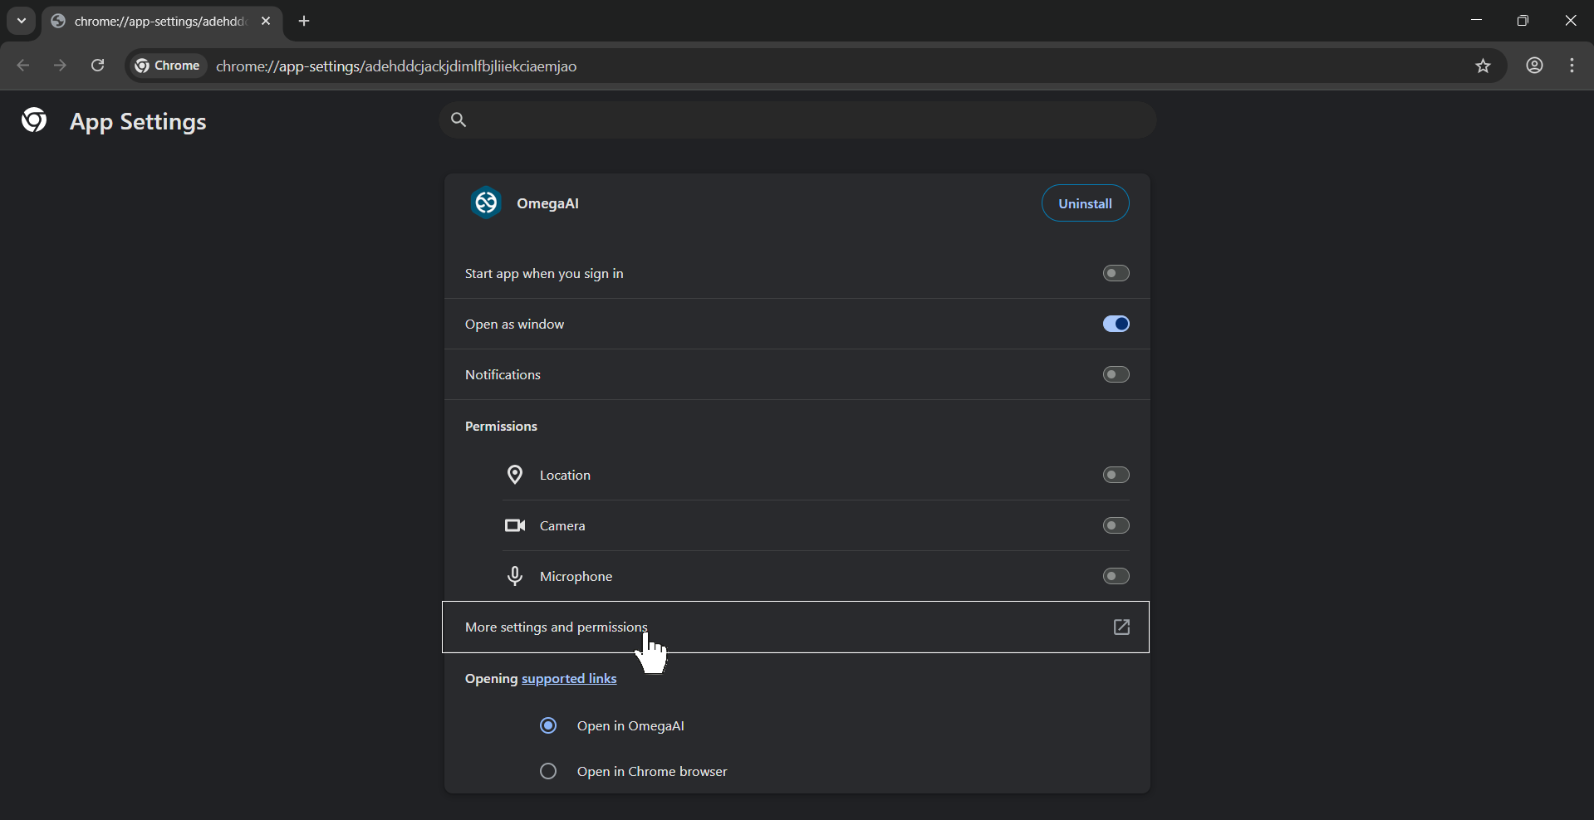Image resolution: width=1594 pixels, height=820 pixels.
Task: Open the three-dot Chrome menu
Action: [1572, 66]
